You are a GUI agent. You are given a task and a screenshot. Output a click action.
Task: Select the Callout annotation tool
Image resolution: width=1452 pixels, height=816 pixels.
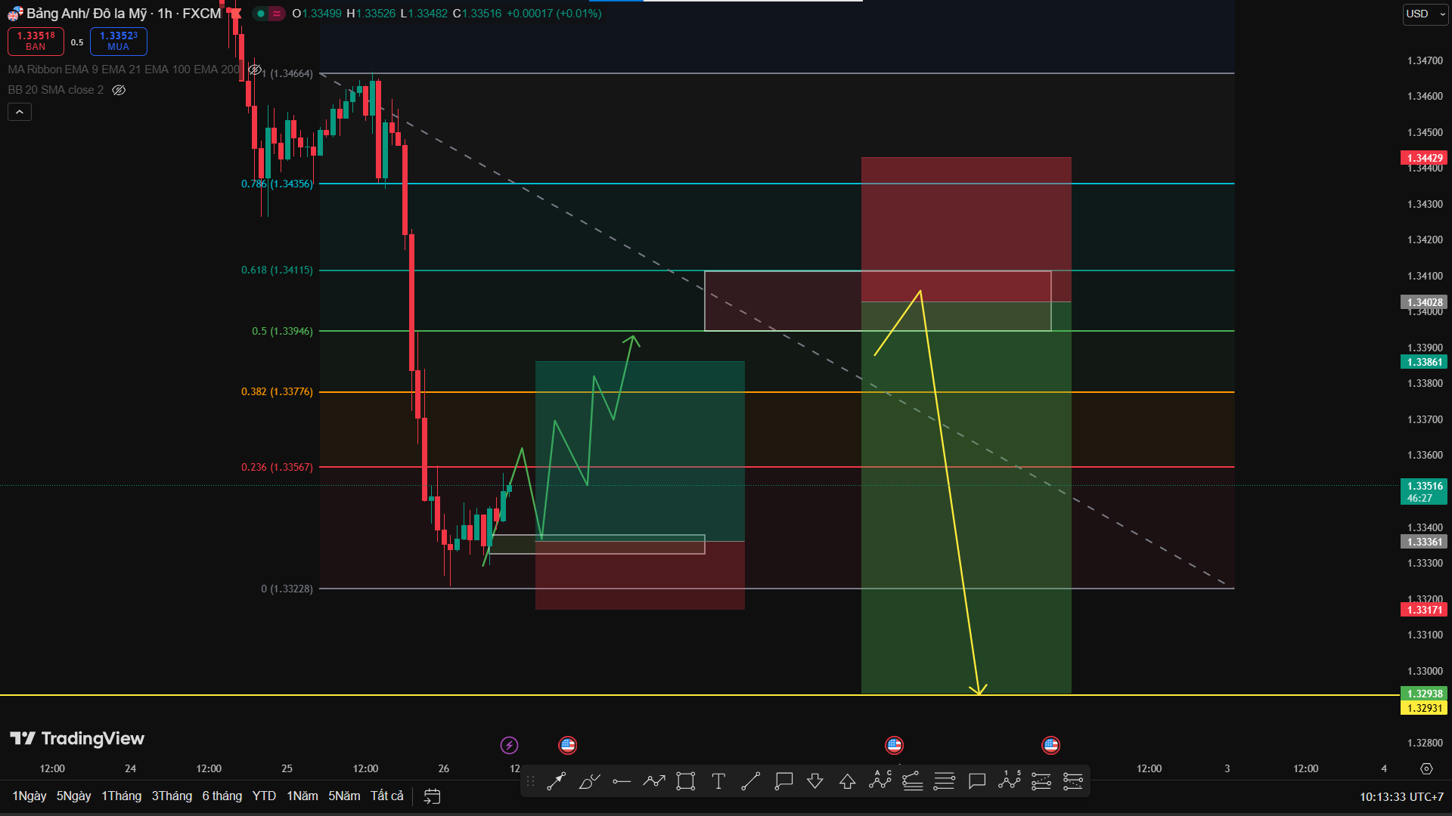coord(783,781)
